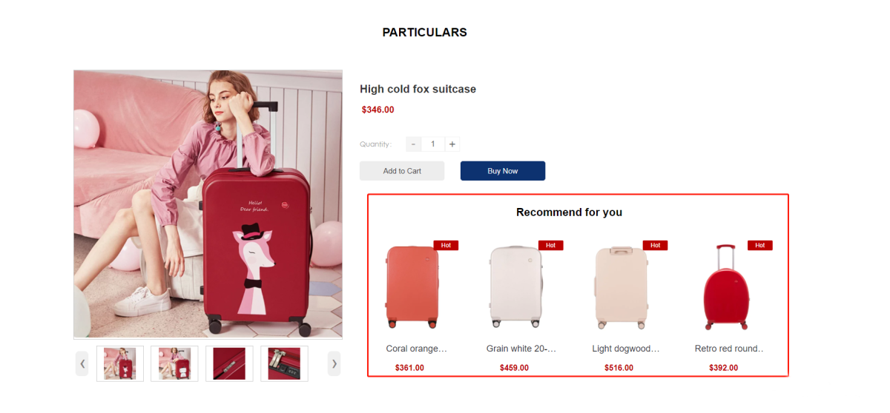Decrease quantity with the minus button
The image size is (890, 413).
tap(414, 144)
